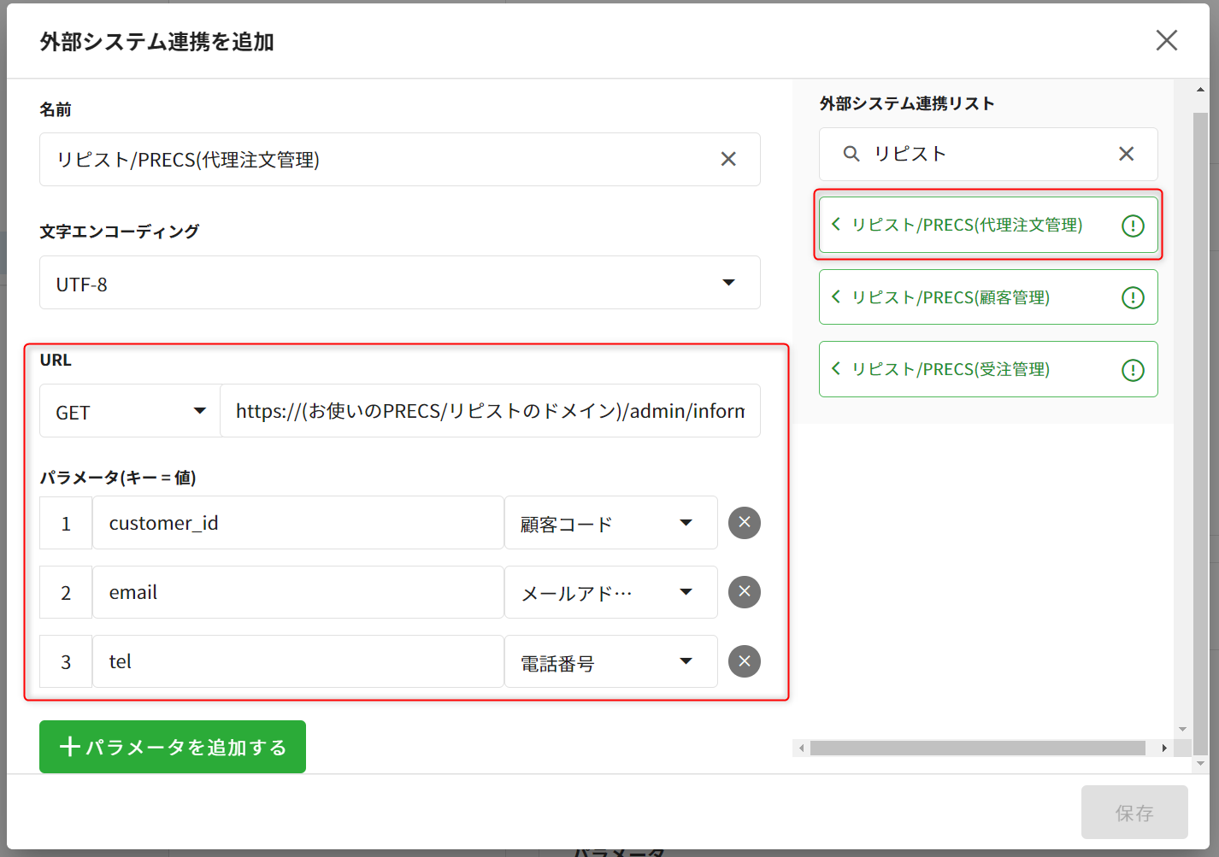
Task: Clear the 名前 field with its X icon
Action: (728, 159)
